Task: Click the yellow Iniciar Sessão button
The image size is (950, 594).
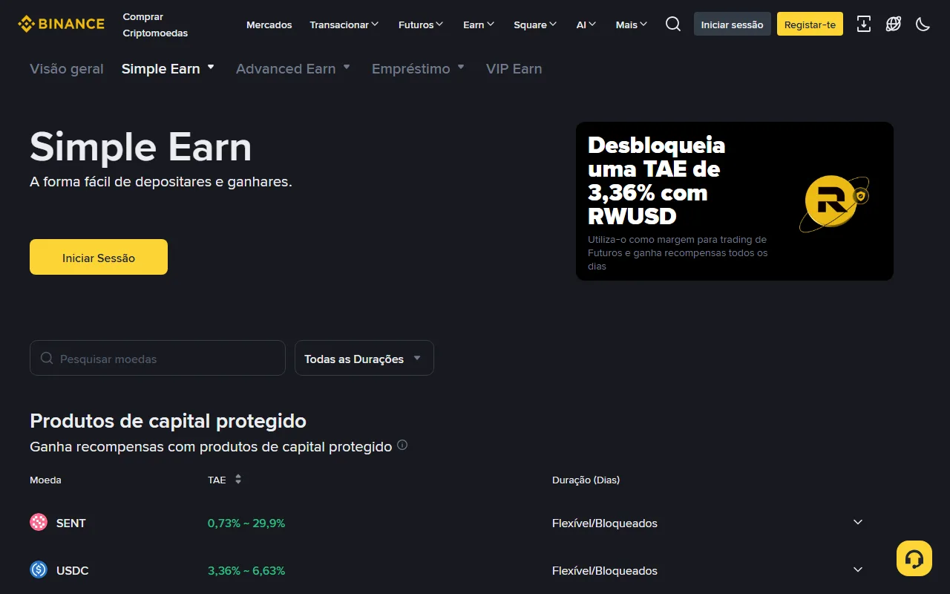Action: point(99,257)
